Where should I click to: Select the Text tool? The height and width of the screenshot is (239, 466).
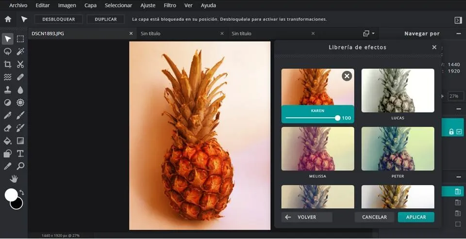point(20,154)
